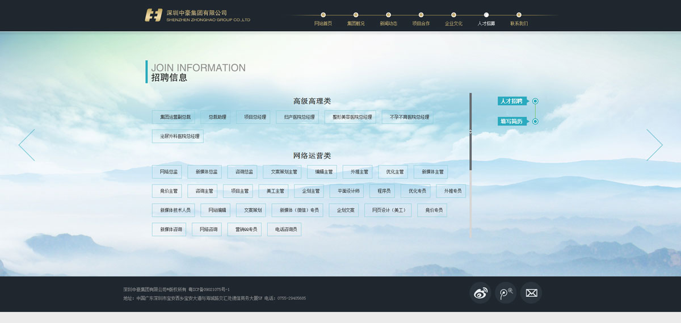Go to next slide with right arrow
681x323 pixels.
[x=654, y=145]
